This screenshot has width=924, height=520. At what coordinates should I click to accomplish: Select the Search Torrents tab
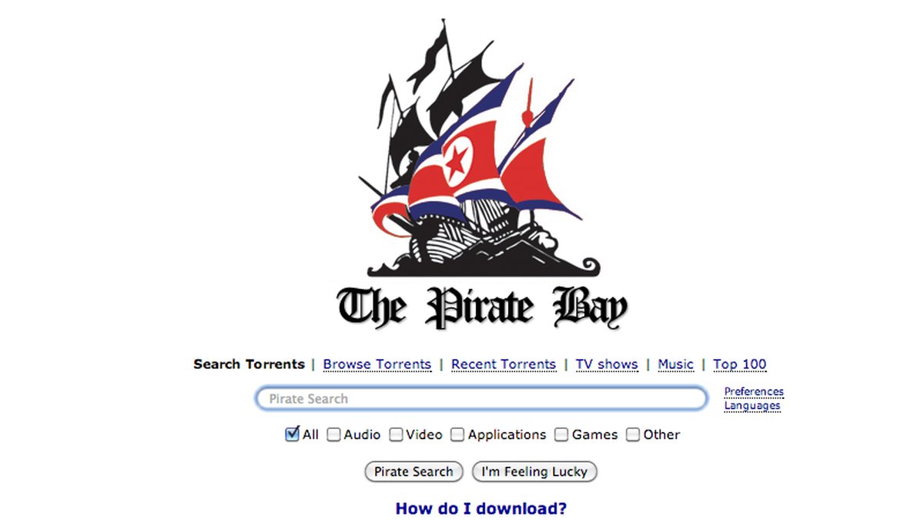249,364
